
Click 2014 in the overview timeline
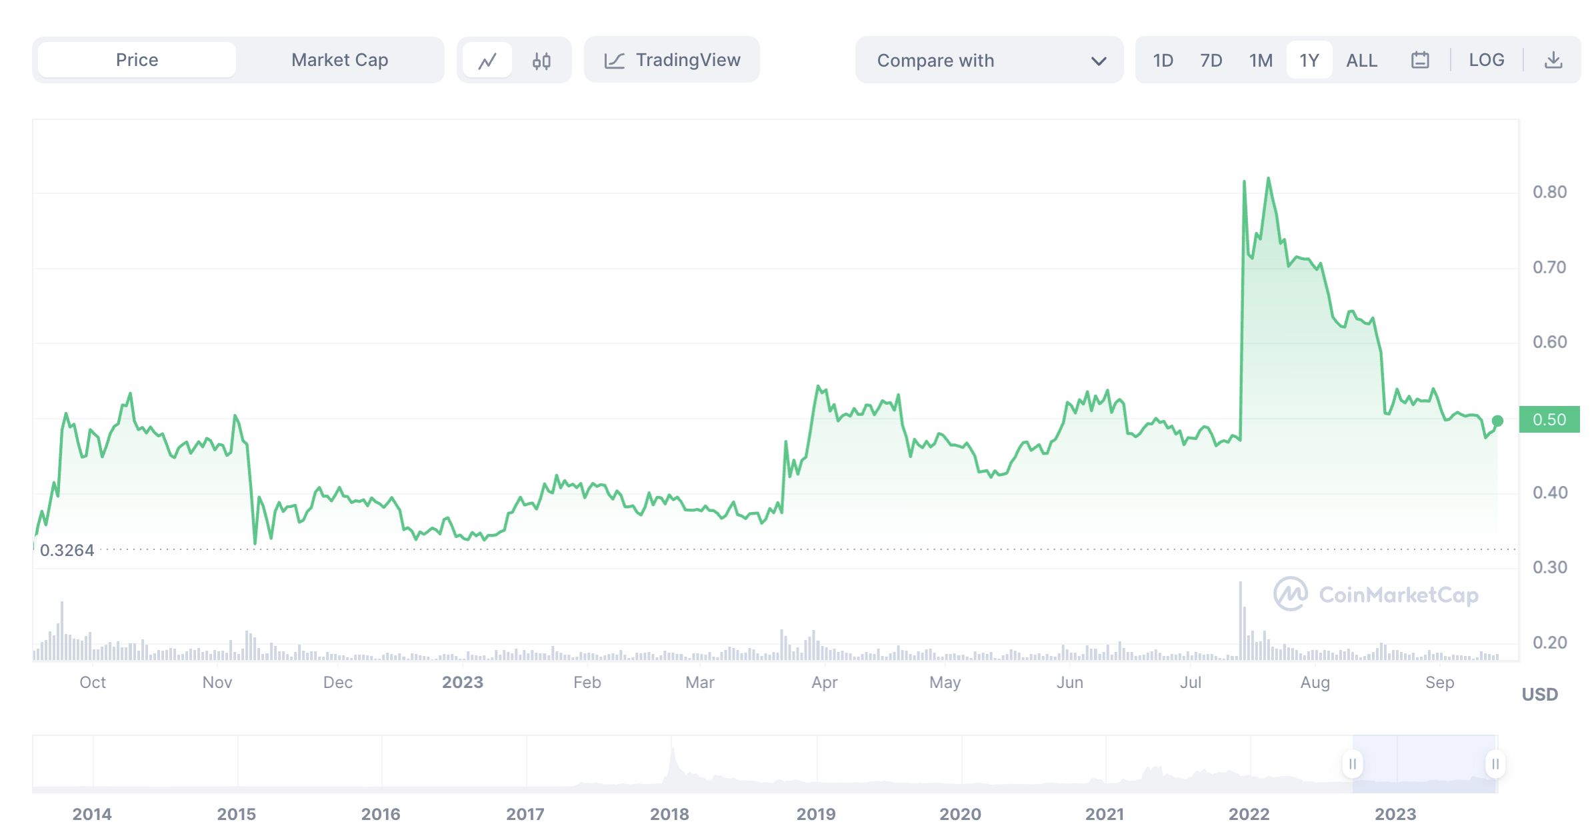pos(92,814)
